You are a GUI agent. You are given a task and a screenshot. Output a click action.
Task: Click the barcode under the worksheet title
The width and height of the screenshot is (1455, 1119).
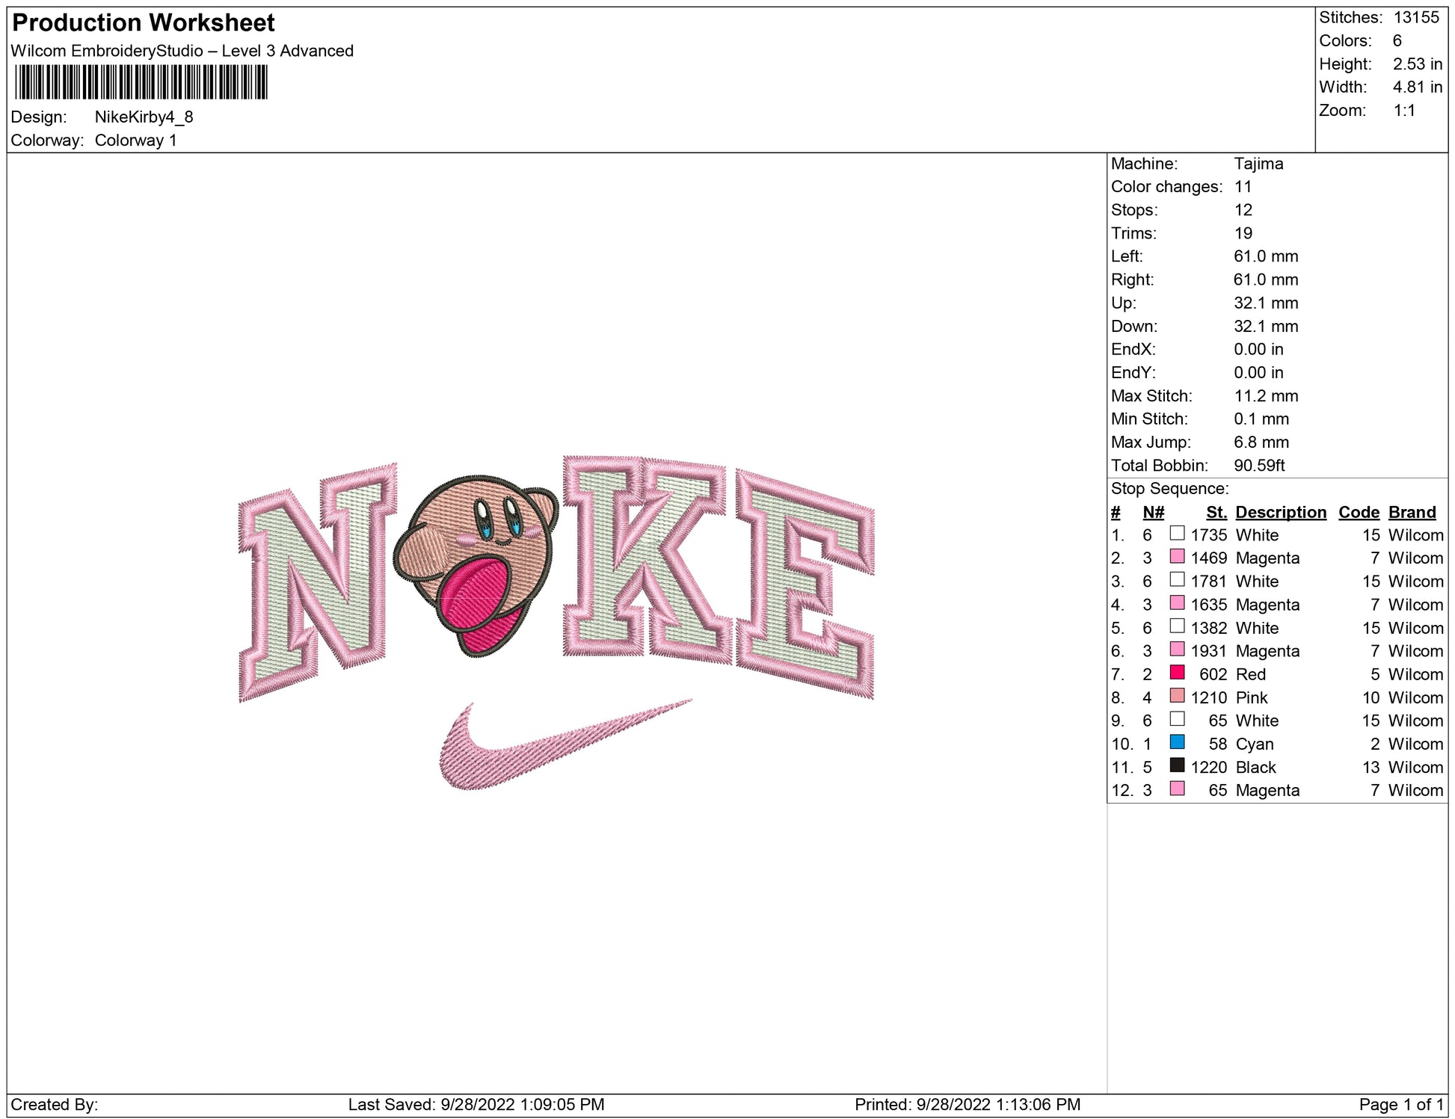pos(141,82)
